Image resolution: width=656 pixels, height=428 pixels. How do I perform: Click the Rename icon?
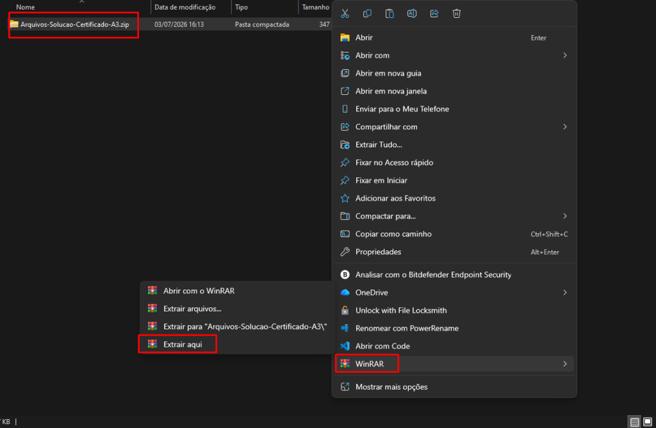(412, 13)
